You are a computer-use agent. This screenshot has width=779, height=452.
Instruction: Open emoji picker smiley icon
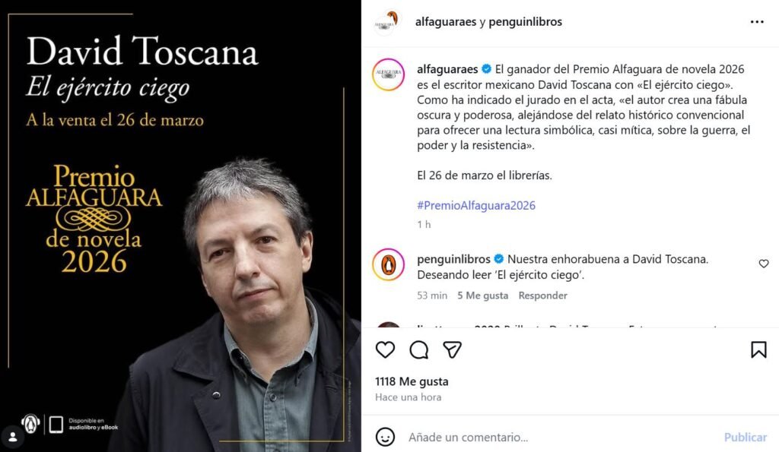coord(385,437)
